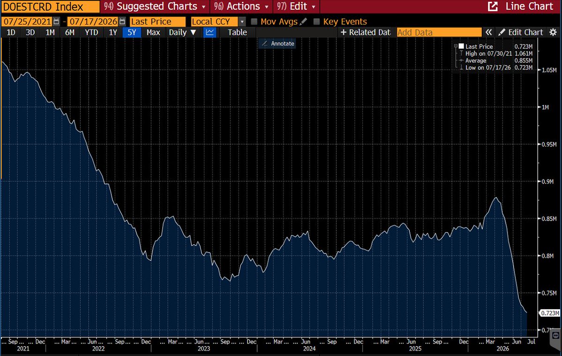Enable the Key Events checkbox

[317, 22]
